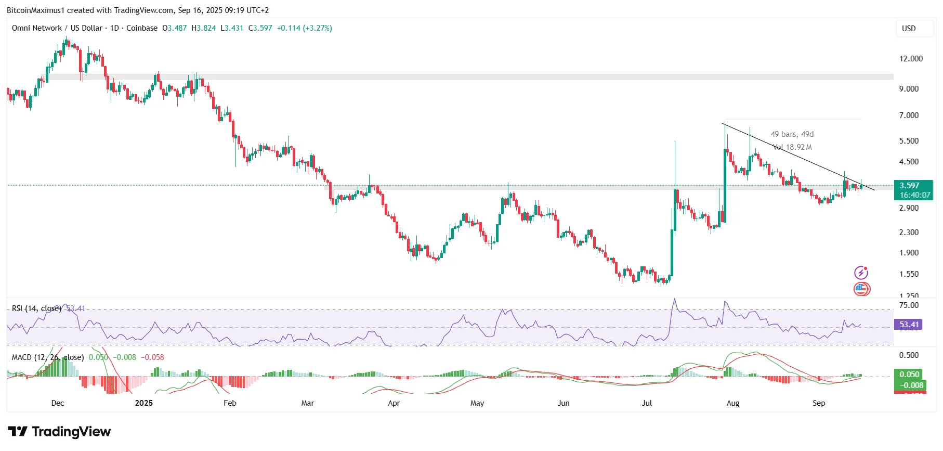Click the 75.00 RSI axis label
Image resolution: width=943 pixels, height=451 pixels.
(x=909, y=305)
